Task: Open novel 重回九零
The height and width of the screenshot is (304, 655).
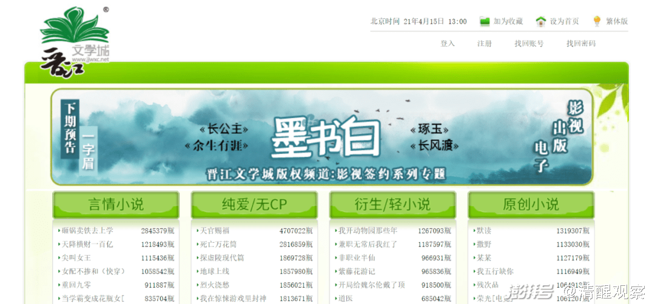Action: tap(76, 285)
